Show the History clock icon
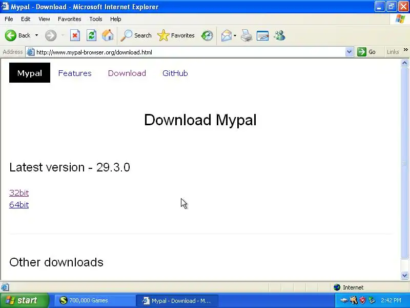 [207, 35]
